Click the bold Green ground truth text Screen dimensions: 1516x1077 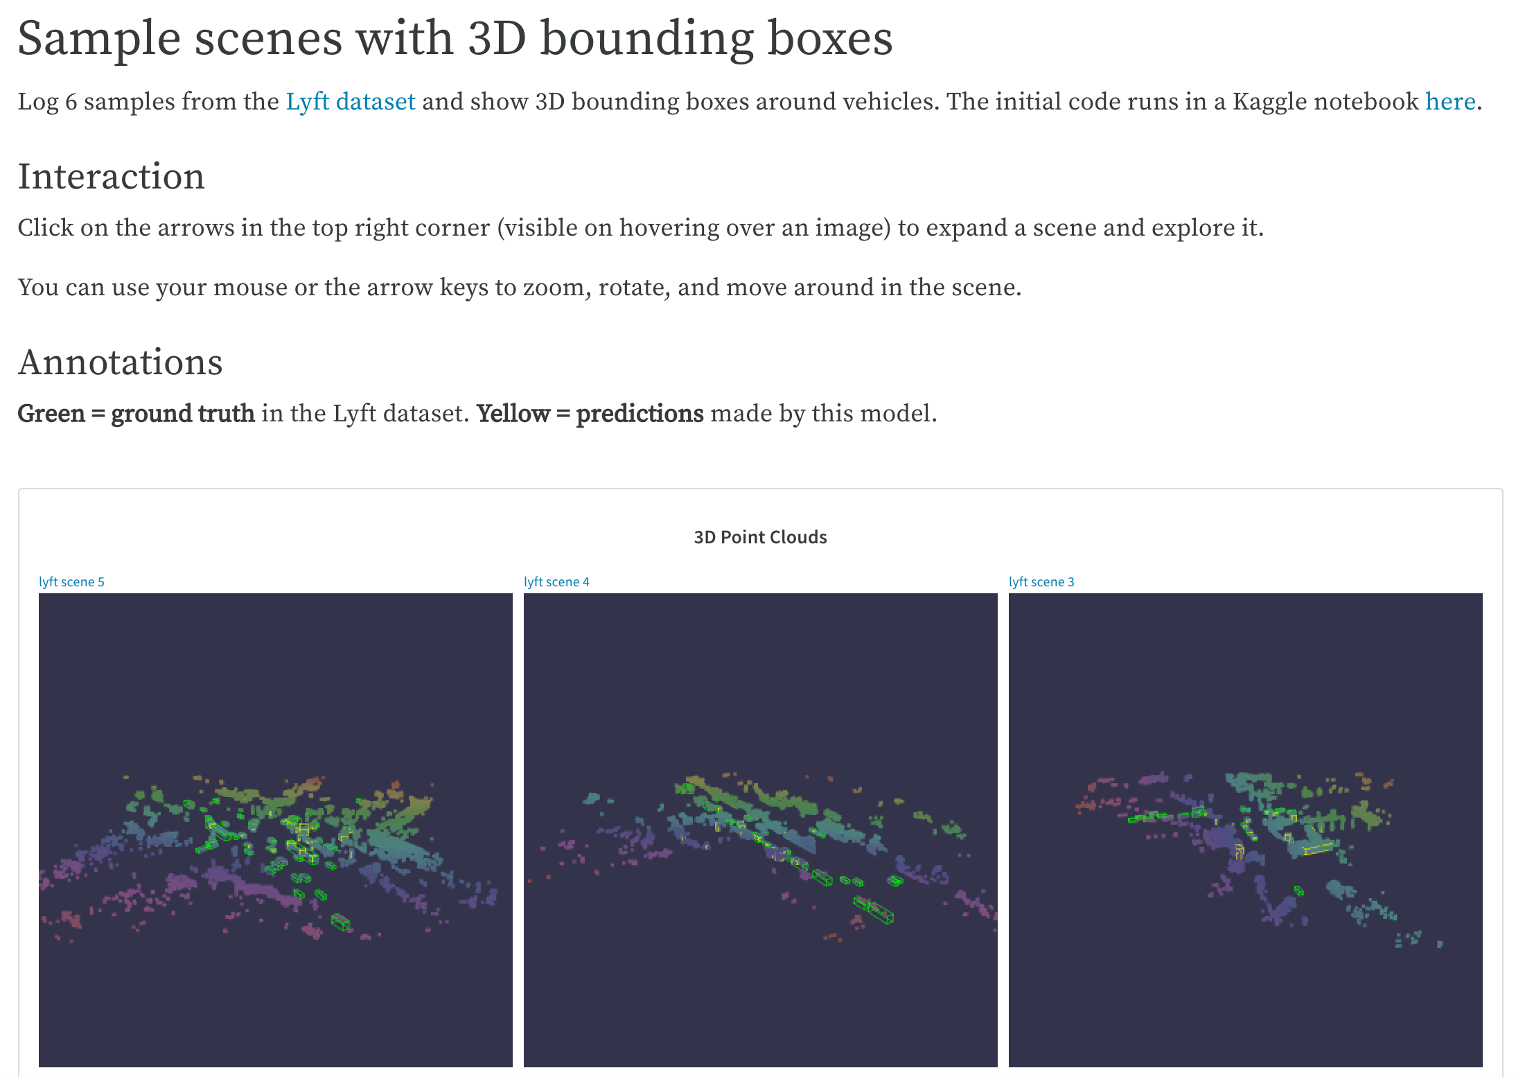pyautogui.click(x=136, y=413)
